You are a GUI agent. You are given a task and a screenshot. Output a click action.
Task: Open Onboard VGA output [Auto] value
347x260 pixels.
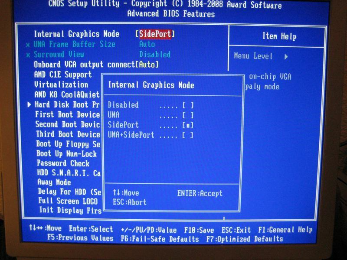click(147, 65)
